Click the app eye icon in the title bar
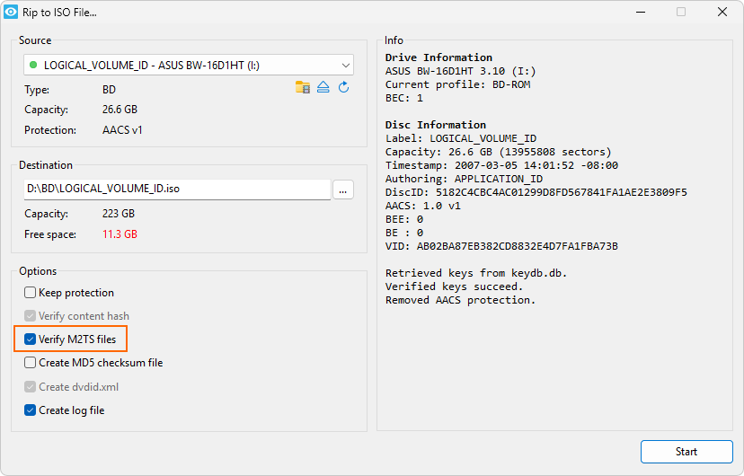 click(x=11, y=12)
